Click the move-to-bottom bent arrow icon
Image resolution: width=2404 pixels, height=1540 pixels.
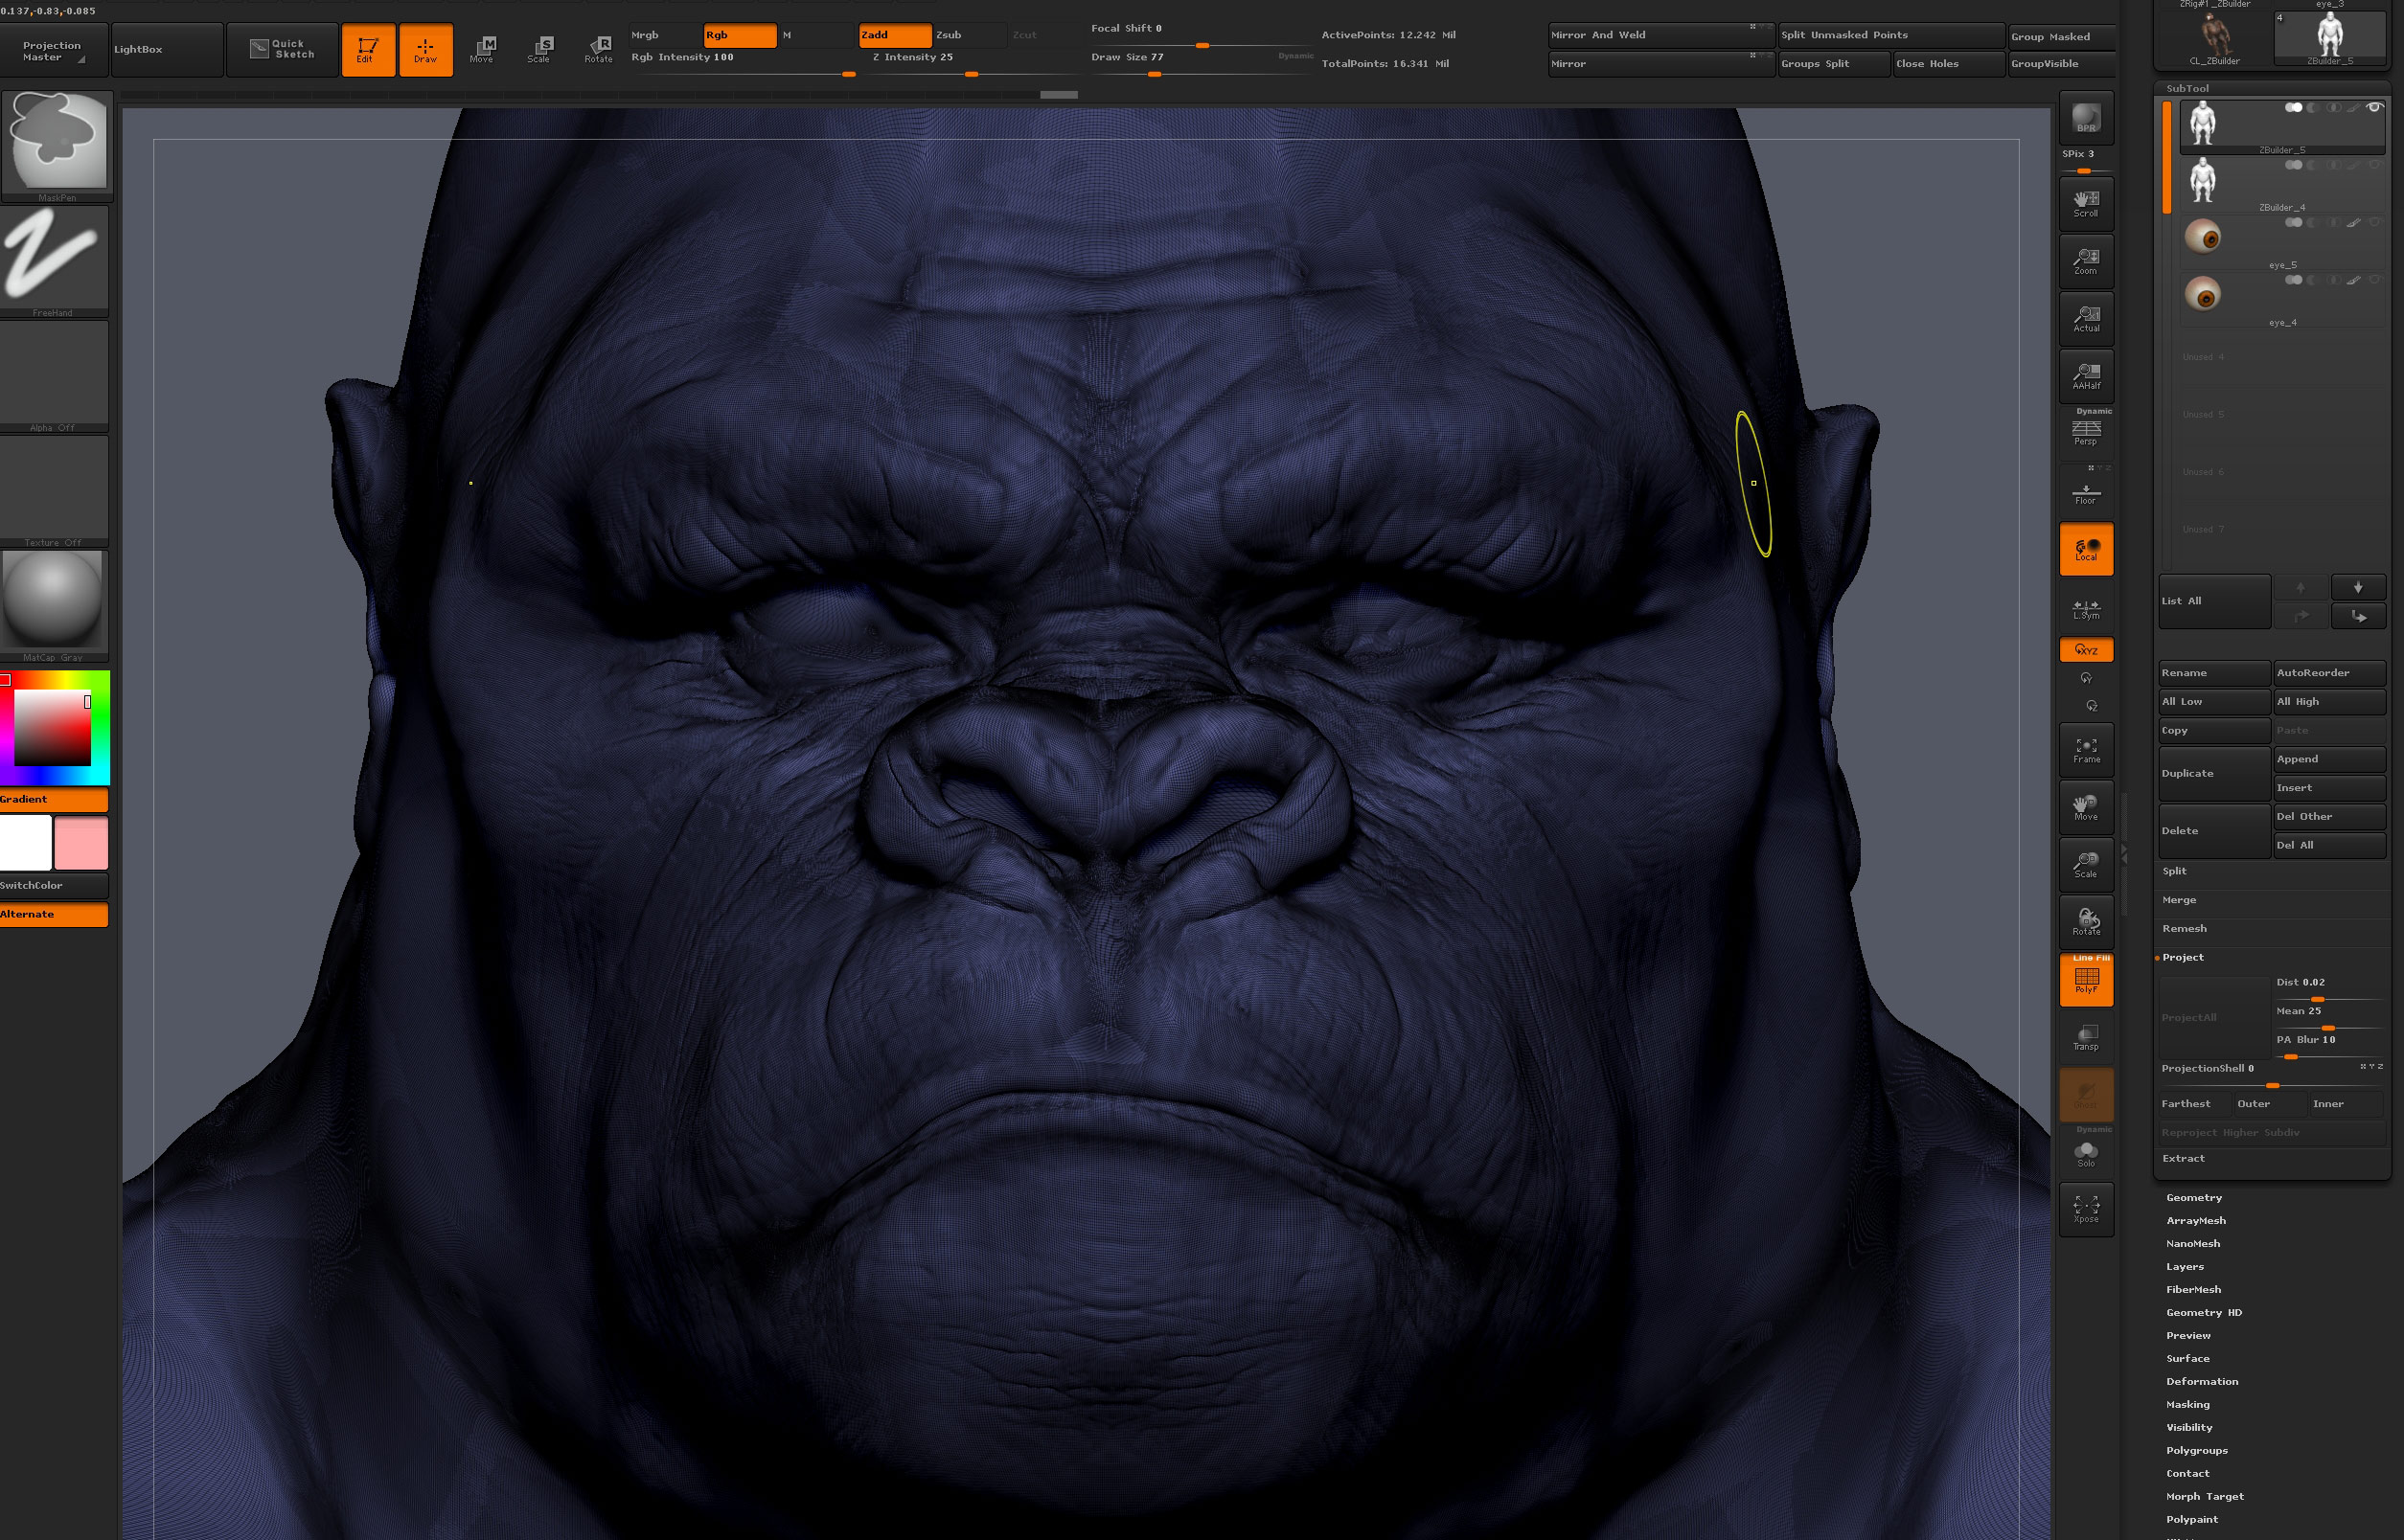click(x=2357, y=616)
